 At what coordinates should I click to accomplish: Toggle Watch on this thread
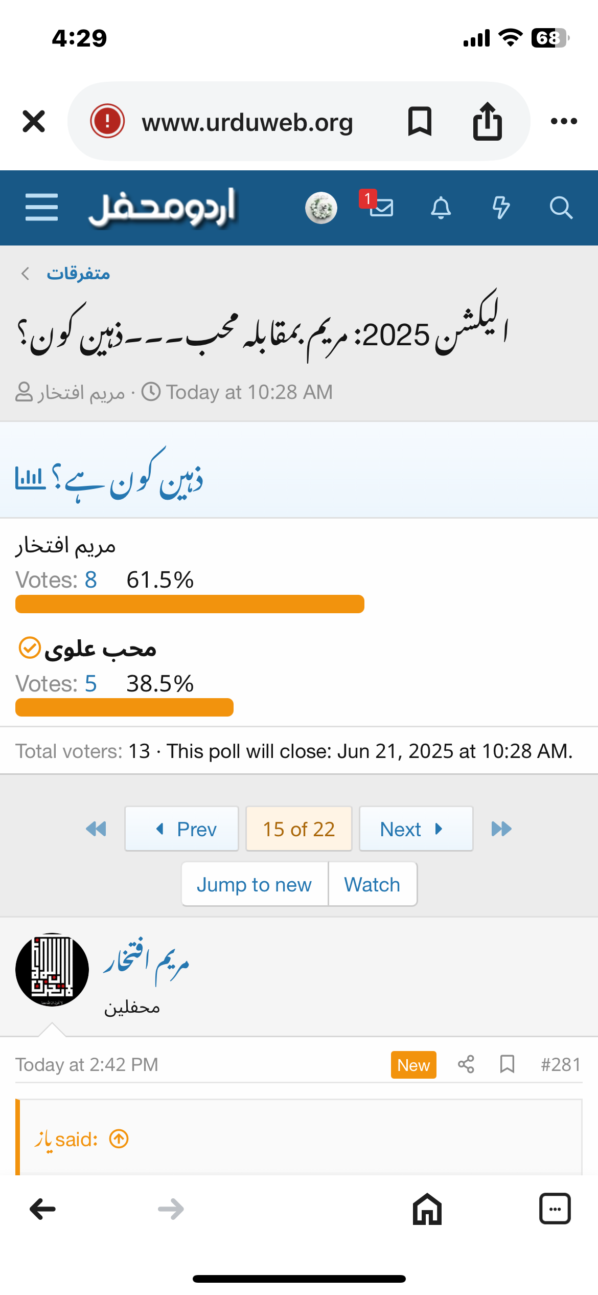tap(372, 884)
